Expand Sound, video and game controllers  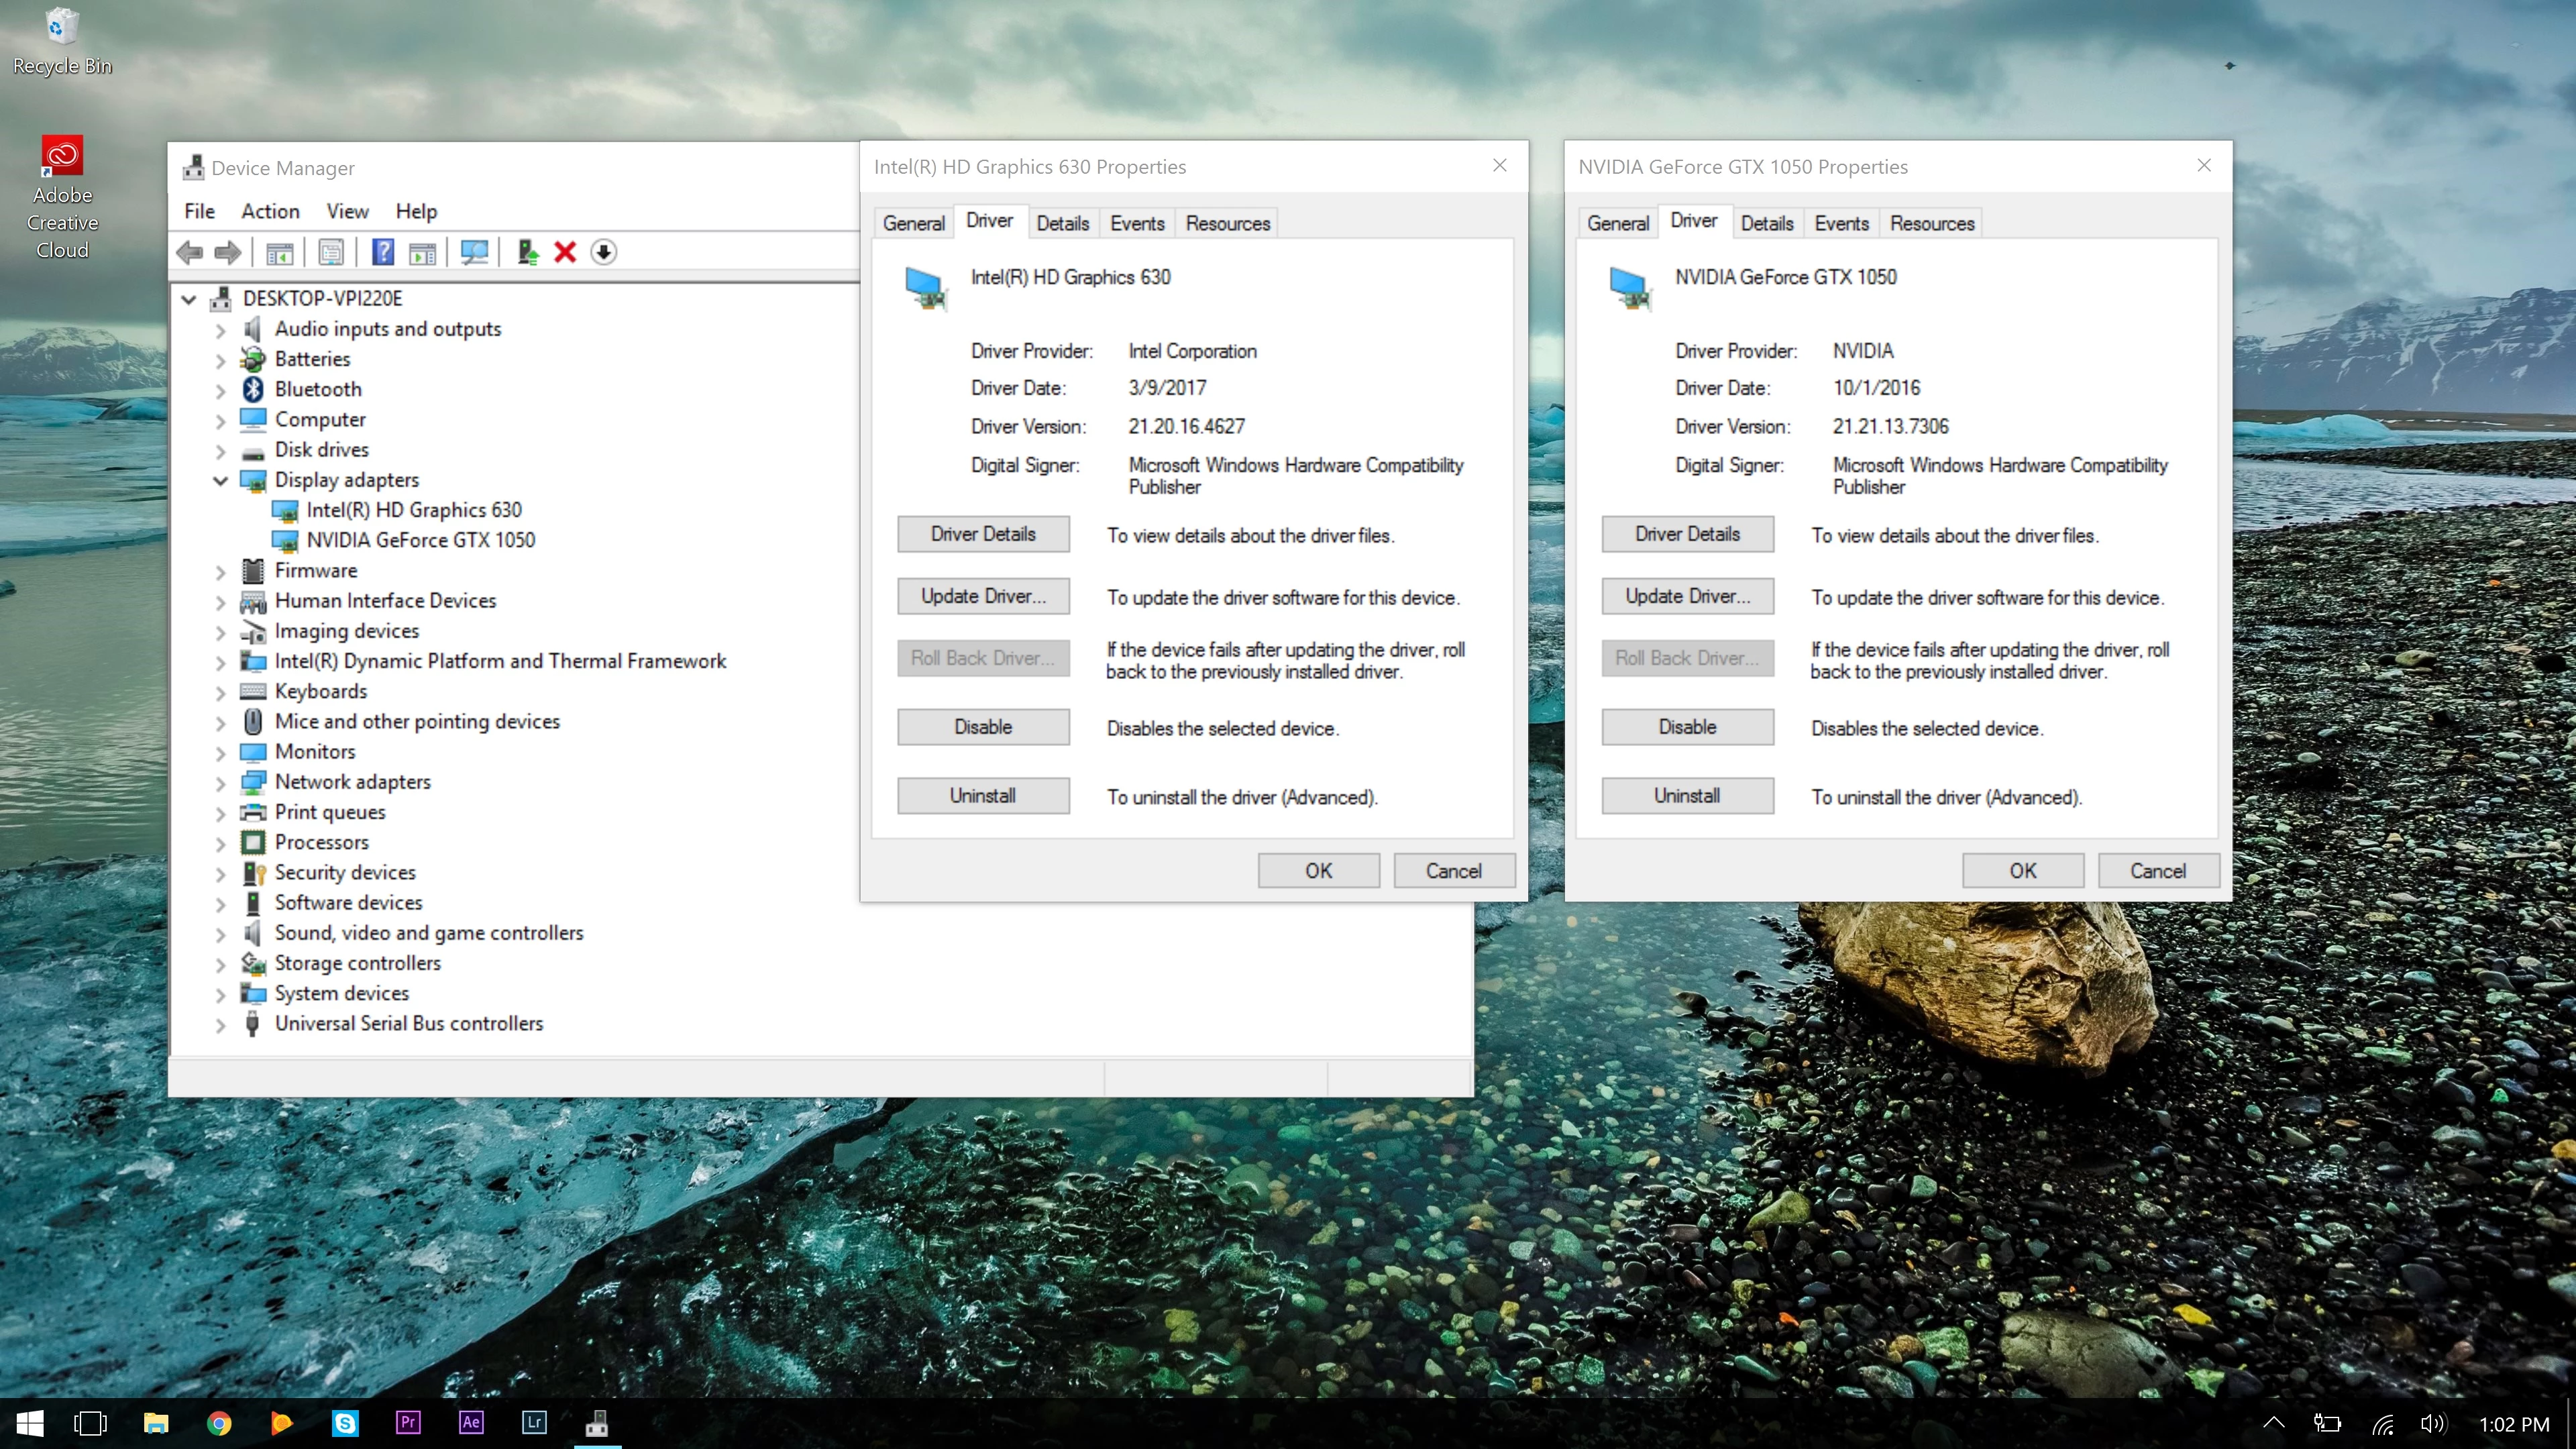coord(220,934)
